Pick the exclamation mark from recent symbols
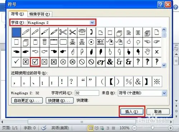The image size is (179, 132). tap(63, 81)
